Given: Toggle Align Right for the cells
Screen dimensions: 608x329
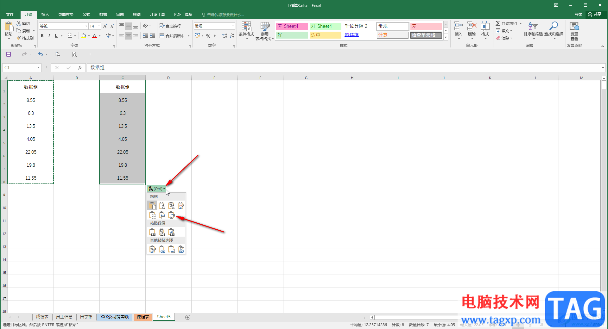Looking at the screenshot, I should 136,36.
